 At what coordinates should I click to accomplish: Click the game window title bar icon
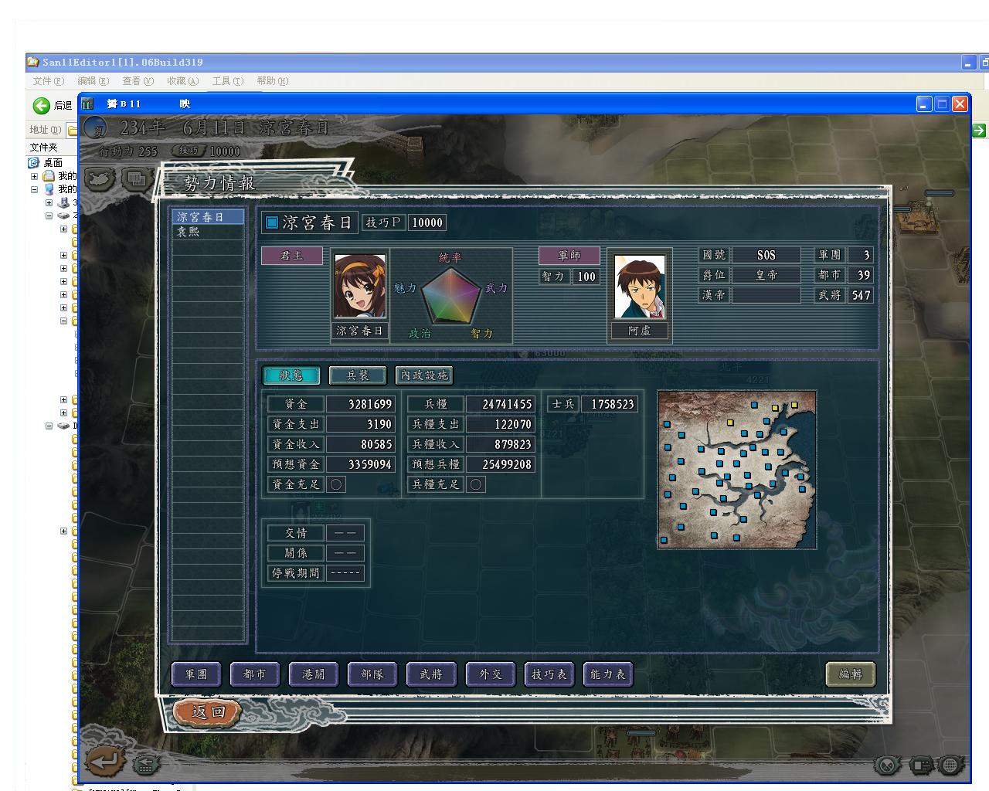(x=87, y=104)
